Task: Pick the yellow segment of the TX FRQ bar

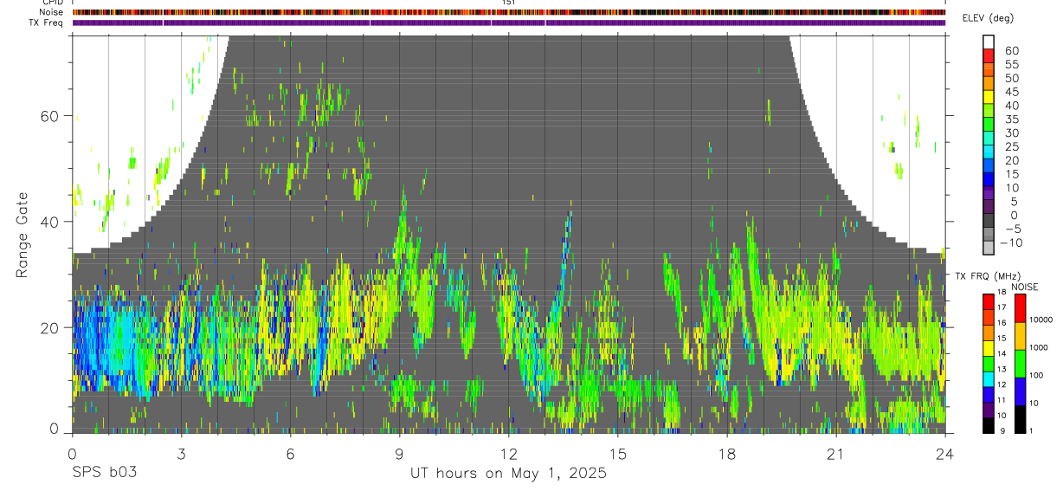Action: pos(988,349)
